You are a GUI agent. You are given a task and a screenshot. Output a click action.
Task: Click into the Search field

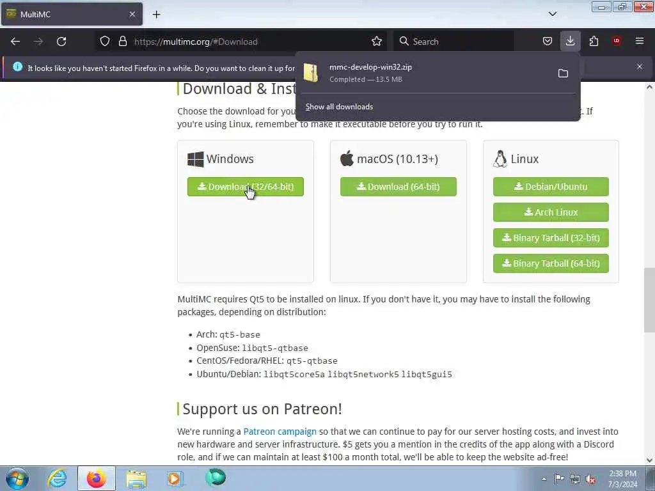454,42
